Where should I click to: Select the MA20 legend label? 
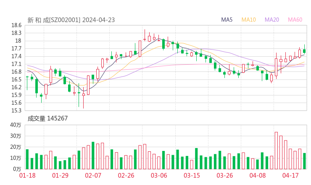click(272, 20)
